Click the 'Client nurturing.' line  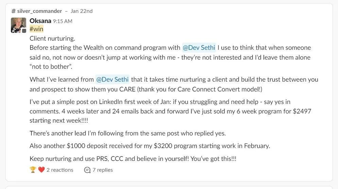coord(52,39)
